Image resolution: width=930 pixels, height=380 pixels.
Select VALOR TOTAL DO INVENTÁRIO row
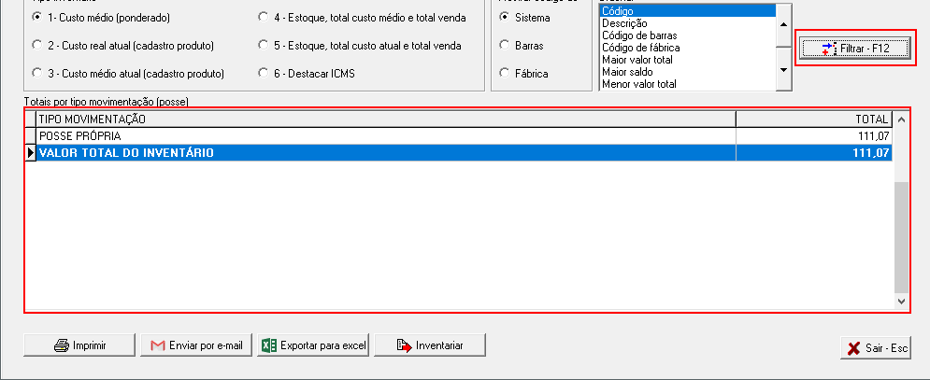click(458, 153)
